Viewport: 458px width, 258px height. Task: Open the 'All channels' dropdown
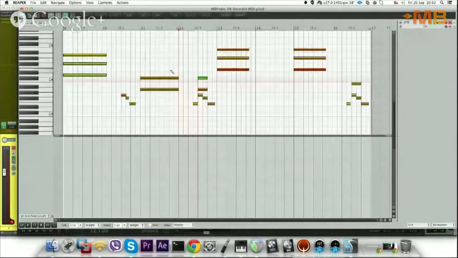coord(443,225)
